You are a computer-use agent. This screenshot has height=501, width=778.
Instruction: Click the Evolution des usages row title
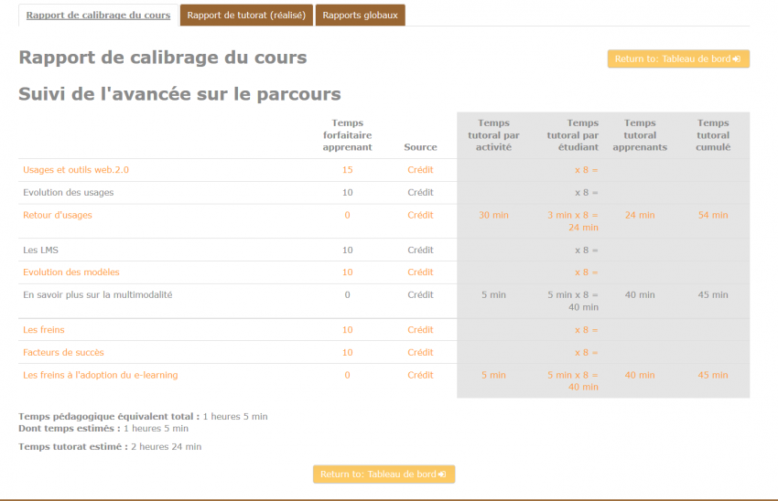(x=69, y=193)
